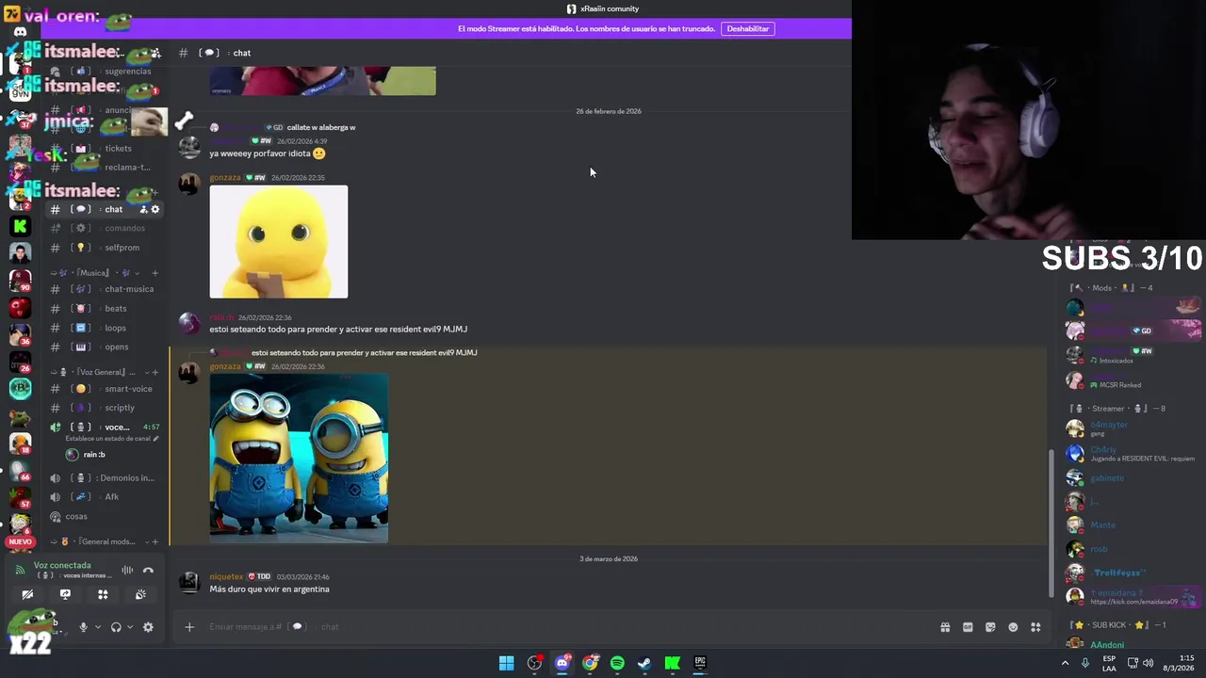
Task: Open the gift Nitro button
Action: tap(945, 627)
